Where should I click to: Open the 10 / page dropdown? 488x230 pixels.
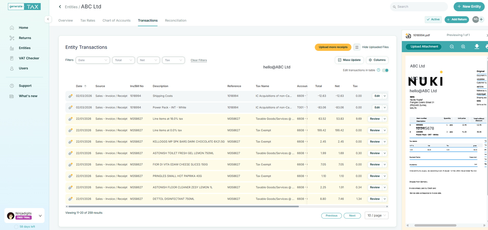pyautogui.click(x=376, y=216)
